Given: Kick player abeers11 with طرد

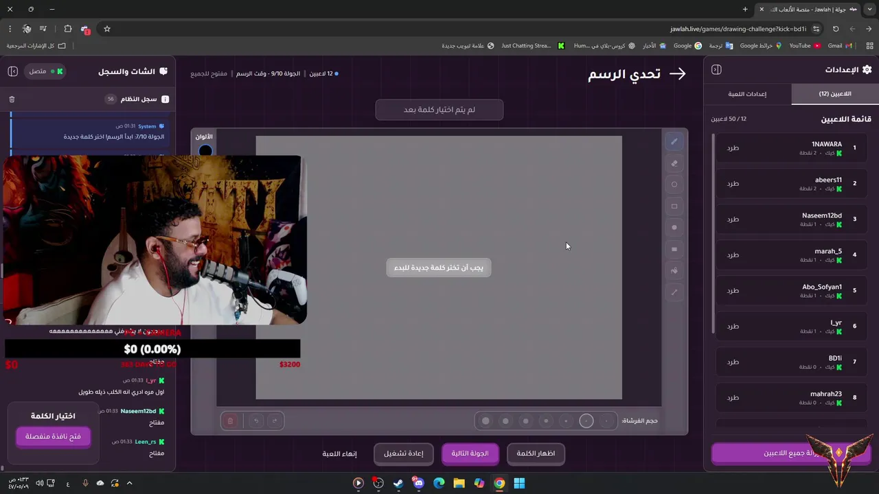Looking at the screenshot, I should coord(733,183).
